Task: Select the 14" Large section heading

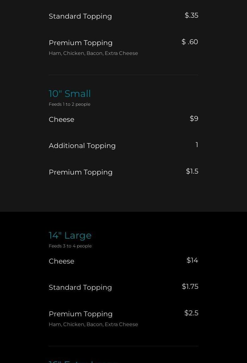Action: tap(70, 235)
